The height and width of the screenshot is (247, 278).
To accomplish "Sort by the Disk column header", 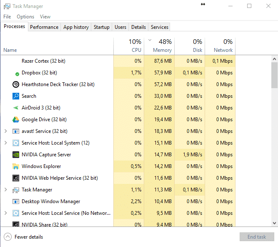I will coord(190,46).
